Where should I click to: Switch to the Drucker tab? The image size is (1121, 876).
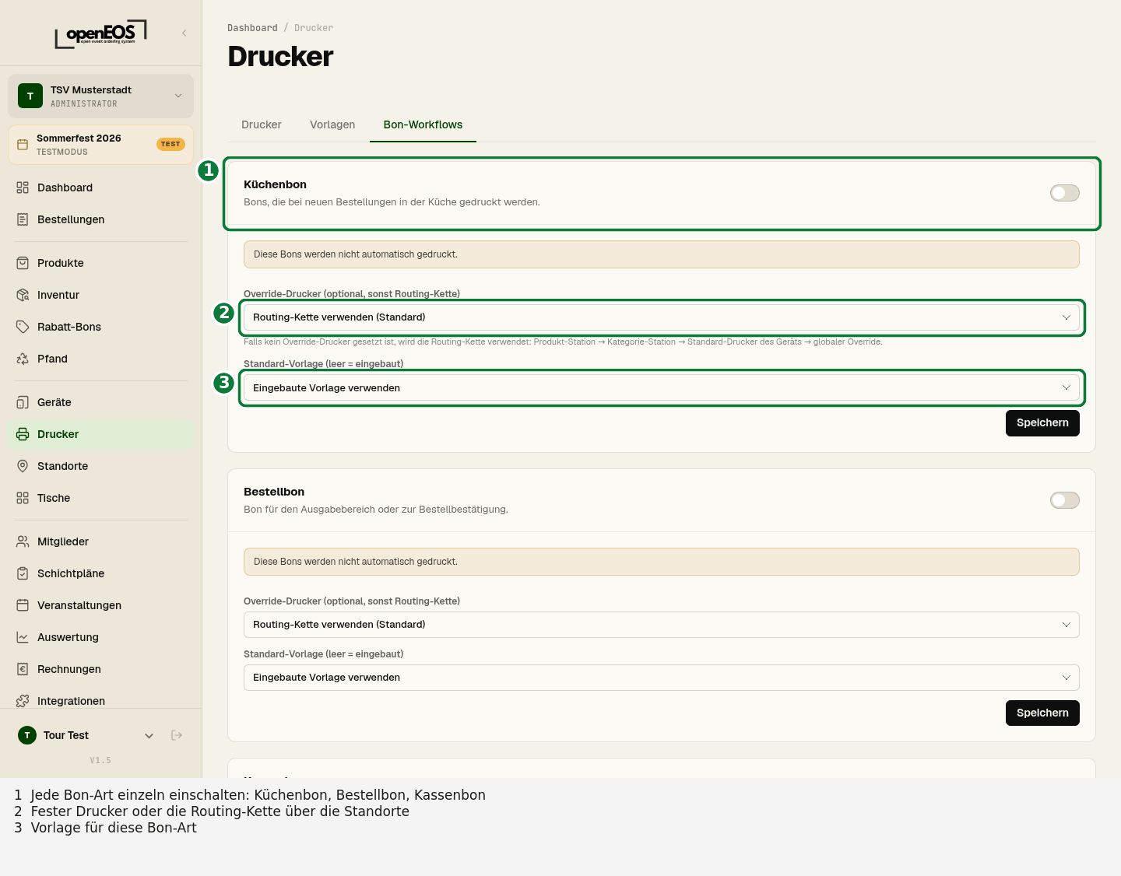point(262,124)
